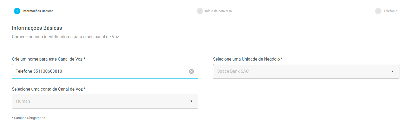Select the Informações Básicas step label
The width and height of the screenshot is (415, 133).
pyautogui.click(x=38, y=11)
